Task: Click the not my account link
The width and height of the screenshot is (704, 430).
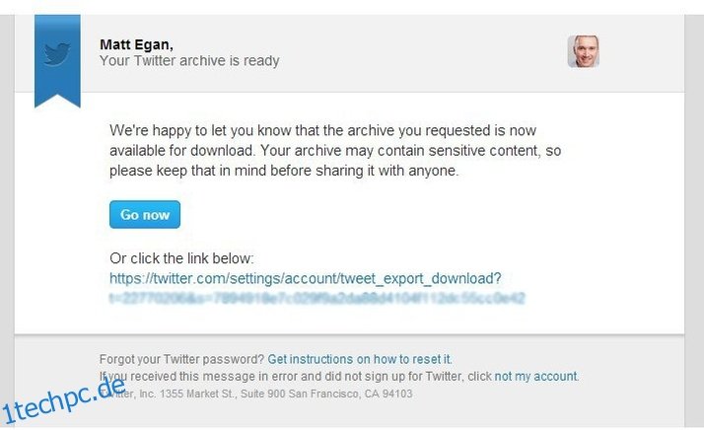Action: 535,376
